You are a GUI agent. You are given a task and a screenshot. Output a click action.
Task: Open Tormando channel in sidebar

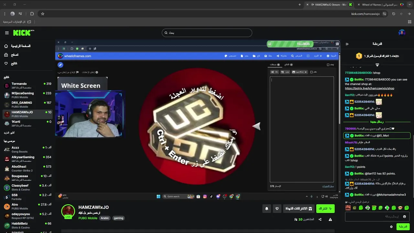point(27,85)
